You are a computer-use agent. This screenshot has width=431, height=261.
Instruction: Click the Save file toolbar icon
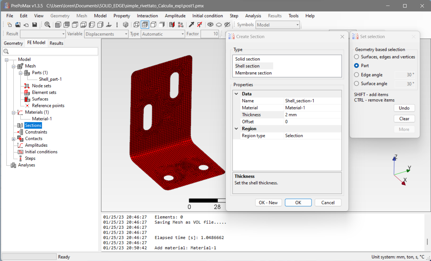coord(35,25)
